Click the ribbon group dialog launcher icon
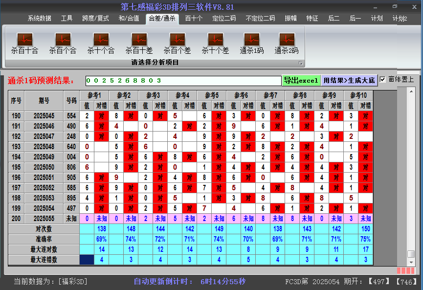The height and width of the screenshot is (290, 423). click(301, 63)
